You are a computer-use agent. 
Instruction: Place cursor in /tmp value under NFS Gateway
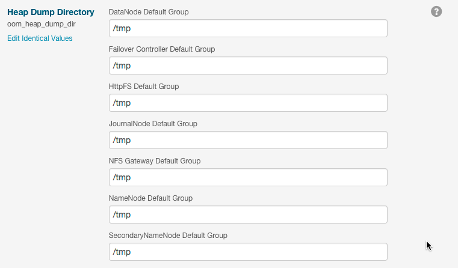pos(122,177)
